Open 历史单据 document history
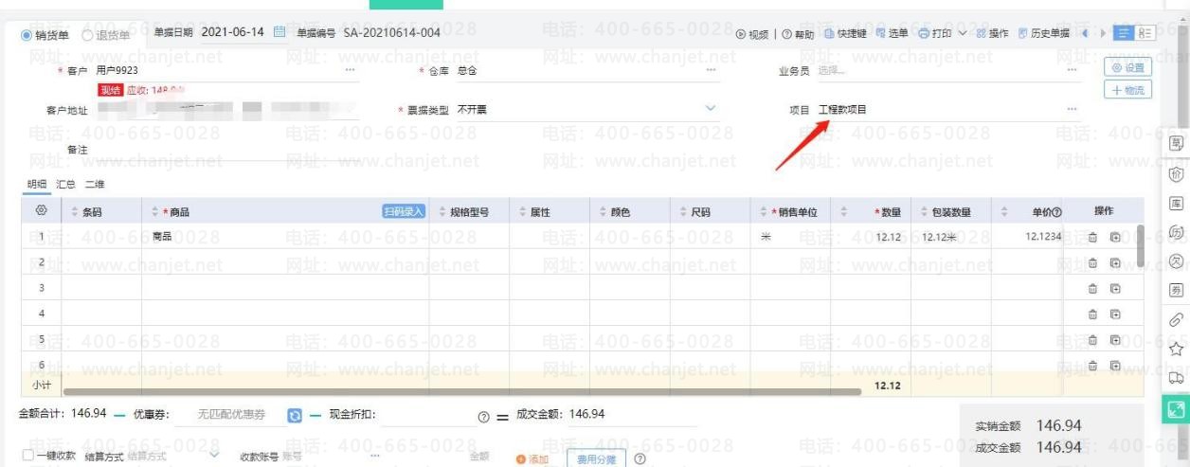Image resolution: width=1190 pixels, height=467 pixels. [x=1046, y=33]
